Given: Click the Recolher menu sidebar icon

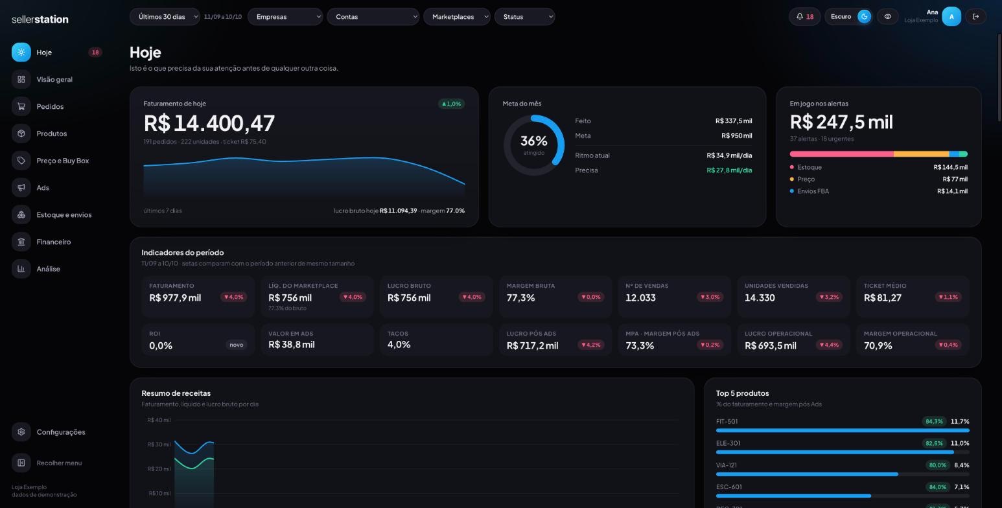Looking at the screenshot, I should pyautogui.click(x=21, y=463).
